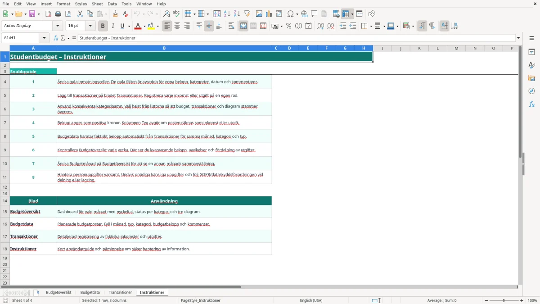Clear direct formatting with the eraser icon
Screen dimensions: 540x304
click(x=126, y=14)
